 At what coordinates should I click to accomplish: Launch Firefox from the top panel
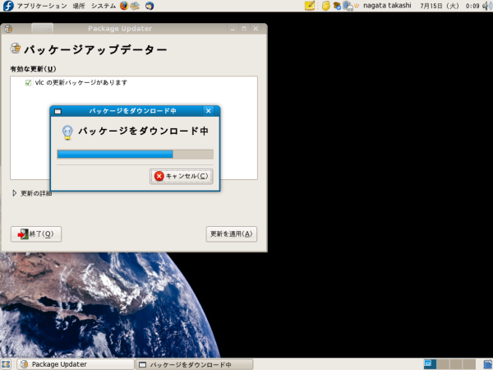click(x=124, y=6)
